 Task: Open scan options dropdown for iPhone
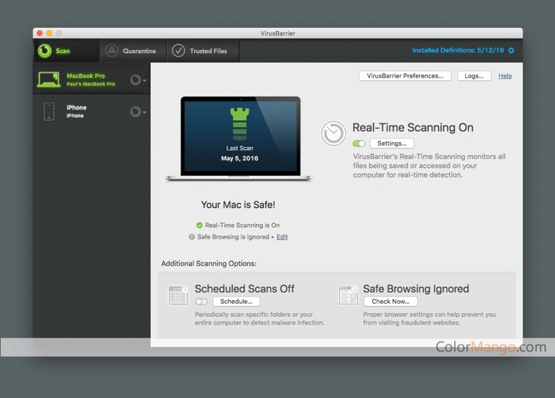[137, 112]
